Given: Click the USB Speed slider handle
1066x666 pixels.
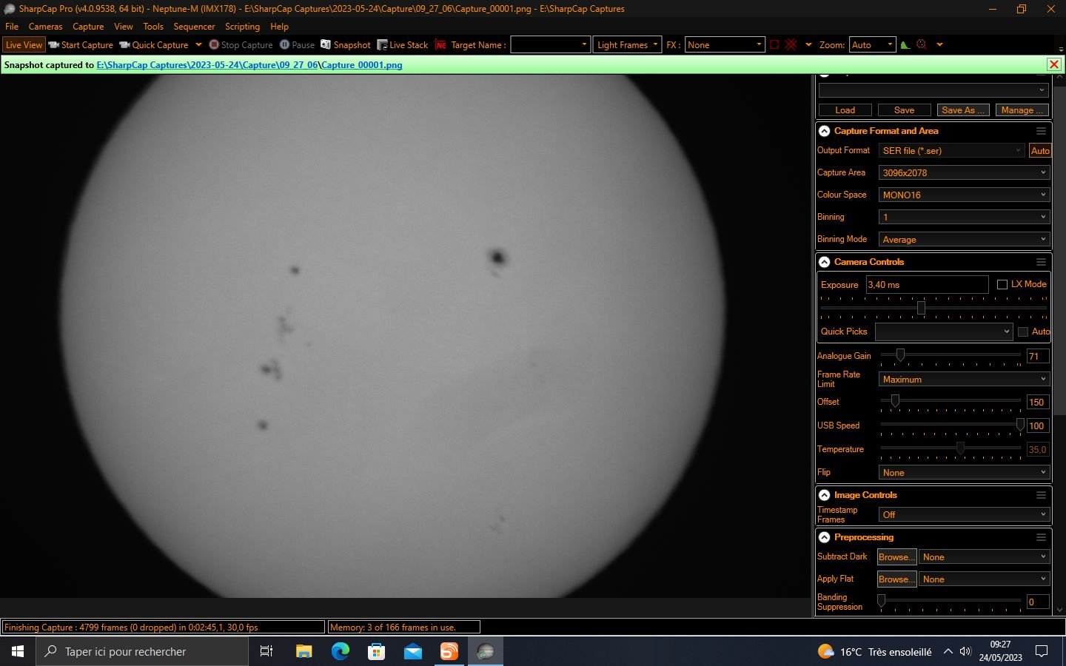Looking at the screenshot, I should [1020, 425].
